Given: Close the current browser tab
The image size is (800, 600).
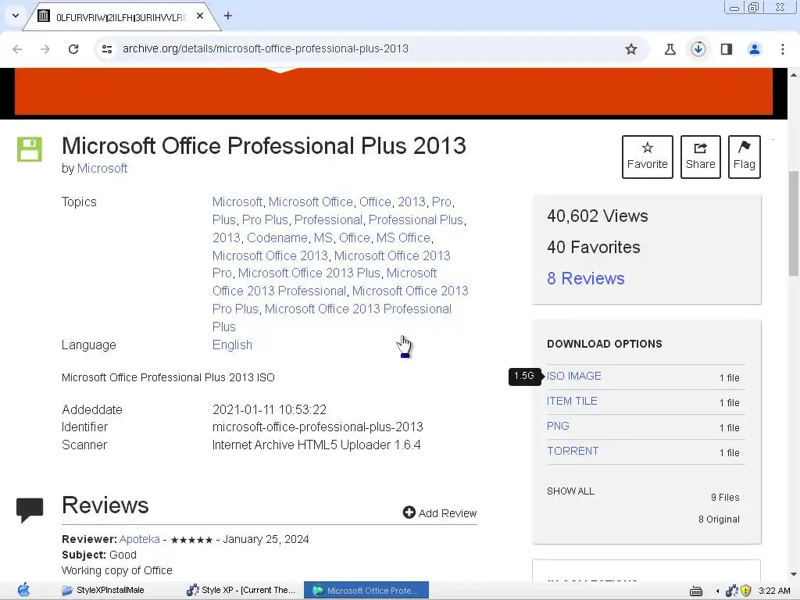Looking at the screenshot, I should click(x=200, y=16).
